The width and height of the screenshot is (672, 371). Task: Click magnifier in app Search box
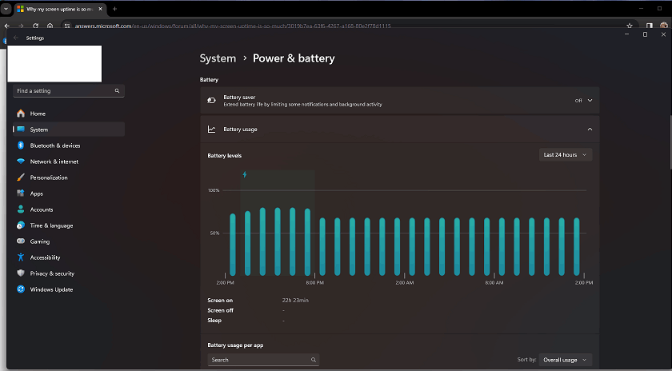pyautogui.click(x=314, y=360)
